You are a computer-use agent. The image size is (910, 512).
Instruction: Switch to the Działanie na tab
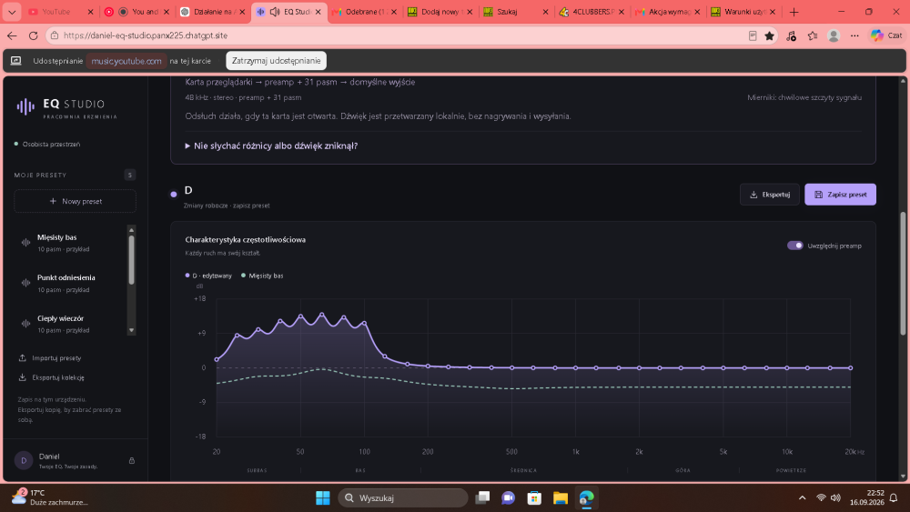pos(211,12)
